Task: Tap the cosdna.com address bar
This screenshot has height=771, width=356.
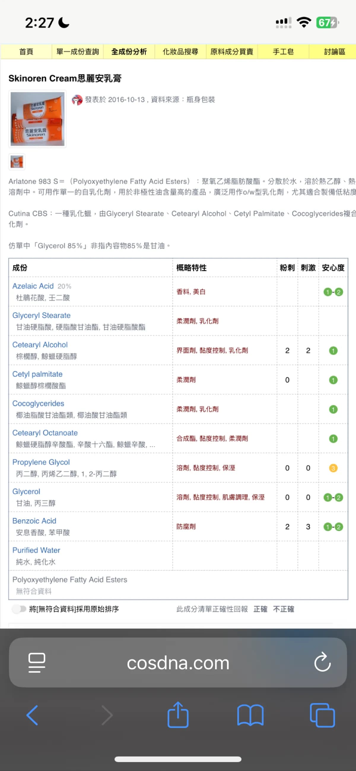Action: tap(178, 662)
